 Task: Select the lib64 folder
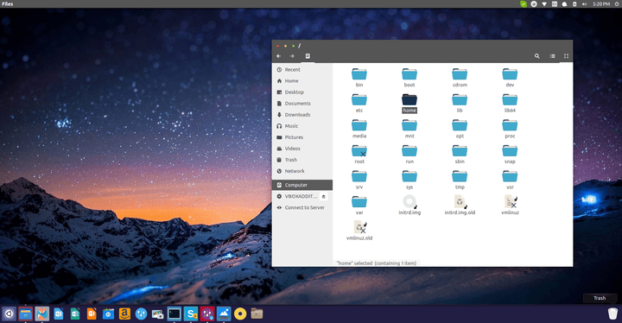tap(510, 103)
